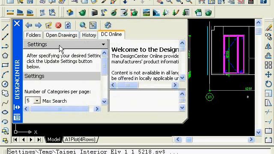Viewport: 274px width, 154px height.
Task: Select the Mirror tool
Action: click(x=268, y=46)
